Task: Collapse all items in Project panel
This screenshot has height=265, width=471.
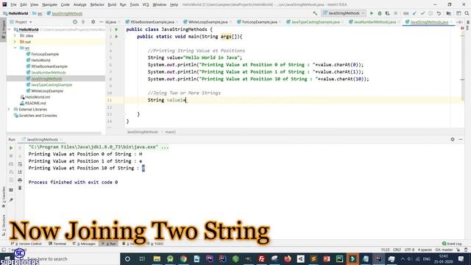Action: click(83, 22)
